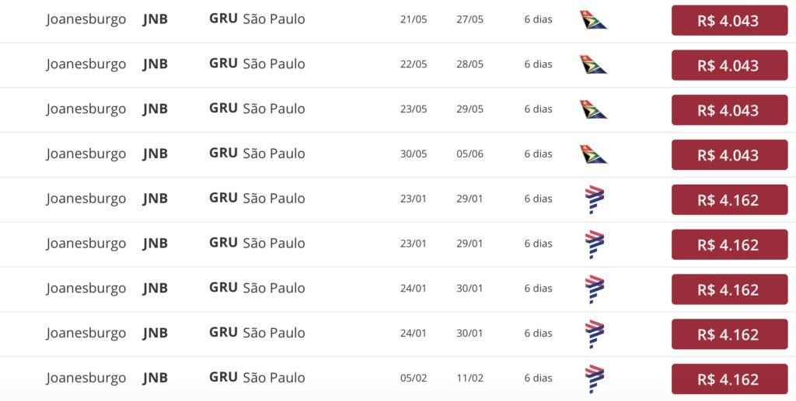
Task: Click LATAM logo on first 23/01 row
Action: (594, 199)
